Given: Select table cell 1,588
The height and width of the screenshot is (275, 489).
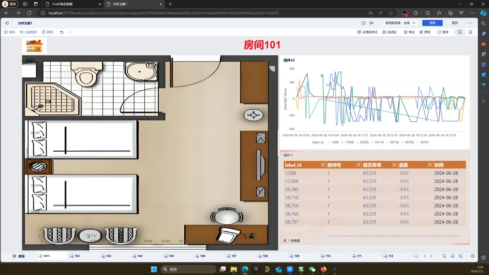Looking at the screenshot, I should point(290,173).
